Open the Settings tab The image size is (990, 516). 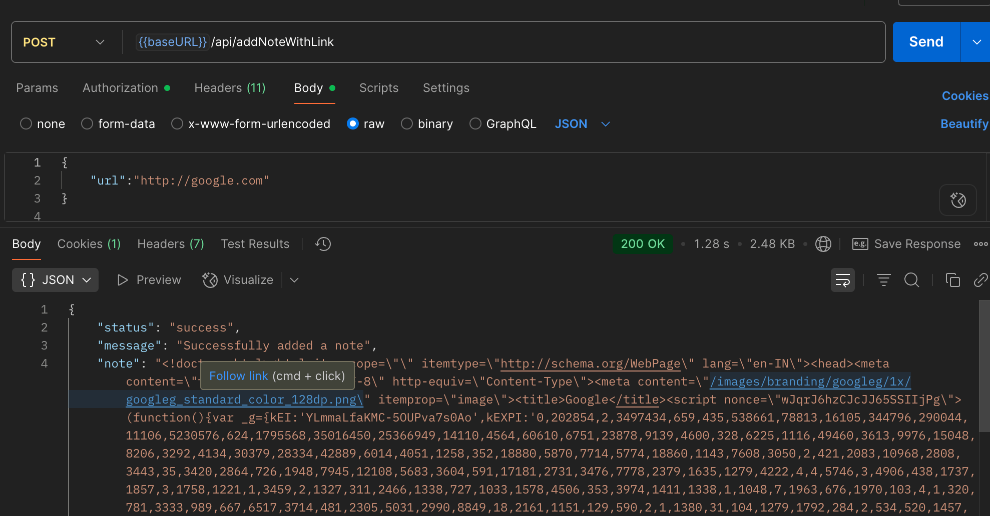[446, 88]
